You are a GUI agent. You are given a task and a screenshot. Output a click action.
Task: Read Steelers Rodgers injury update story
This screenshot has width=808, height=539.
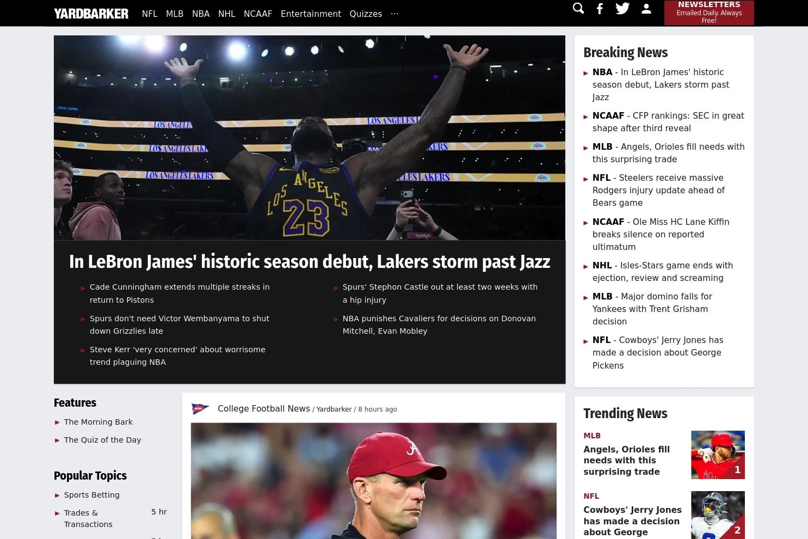coord(658,191)
